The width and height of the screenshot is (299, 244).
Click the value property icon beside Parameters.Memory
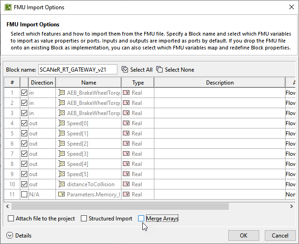click(61, 195)
